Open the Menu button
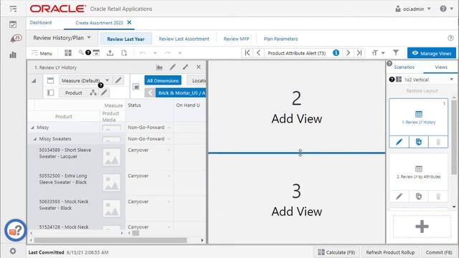The image size is (459, 258). [42, 53]
